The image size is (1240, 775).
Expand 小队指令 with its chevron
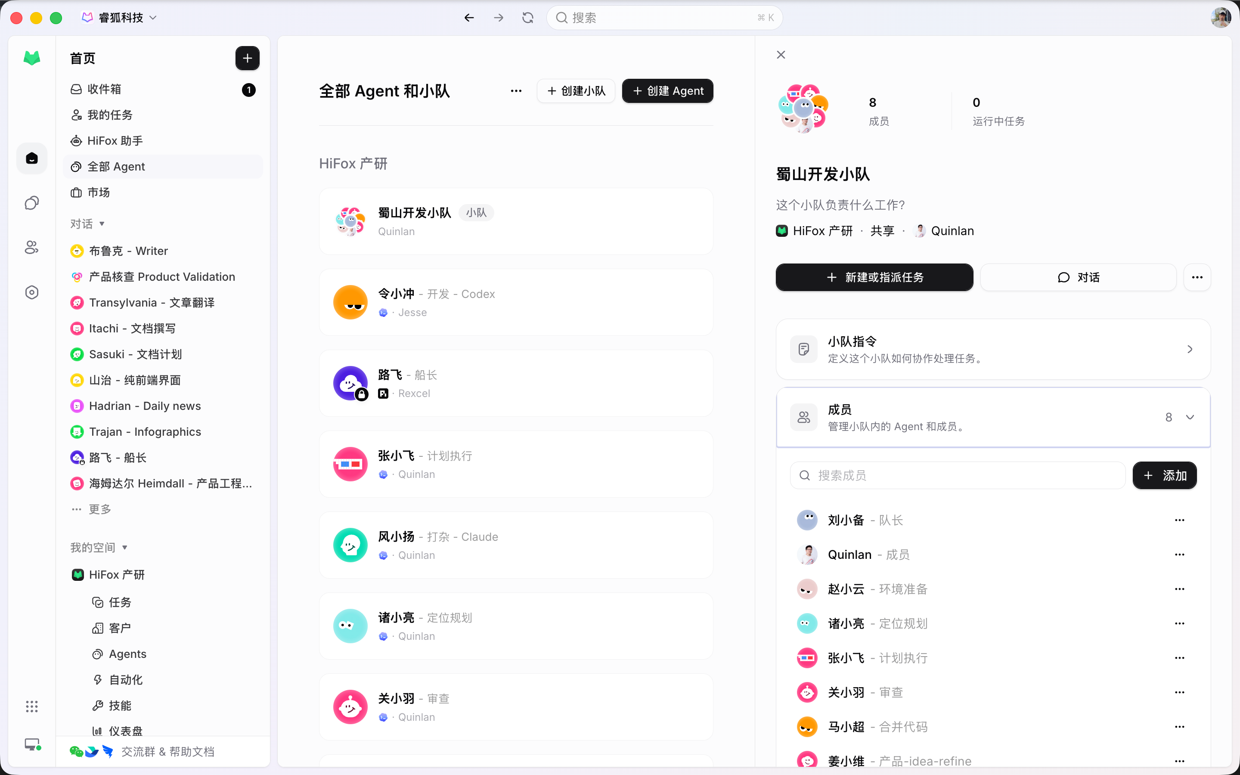[1190, 350]
